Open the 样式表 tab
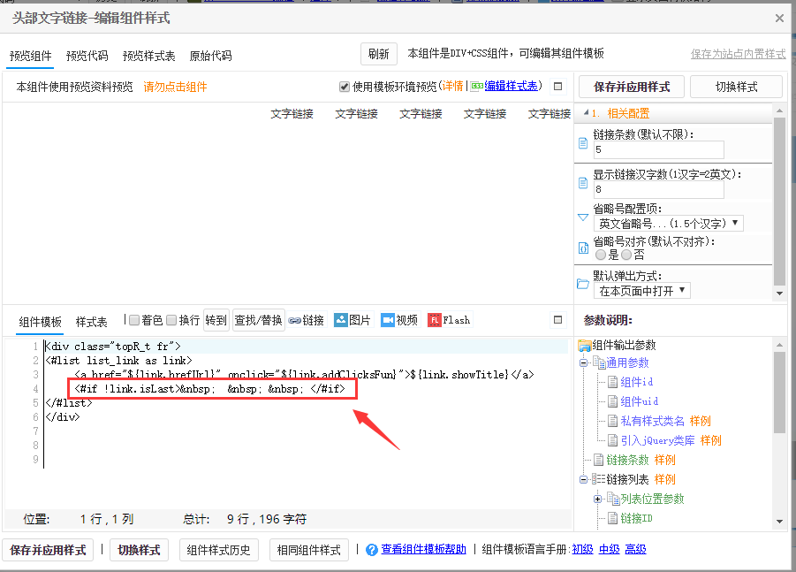The height and width of the screenshot is (572, 796). pos(91,321)
